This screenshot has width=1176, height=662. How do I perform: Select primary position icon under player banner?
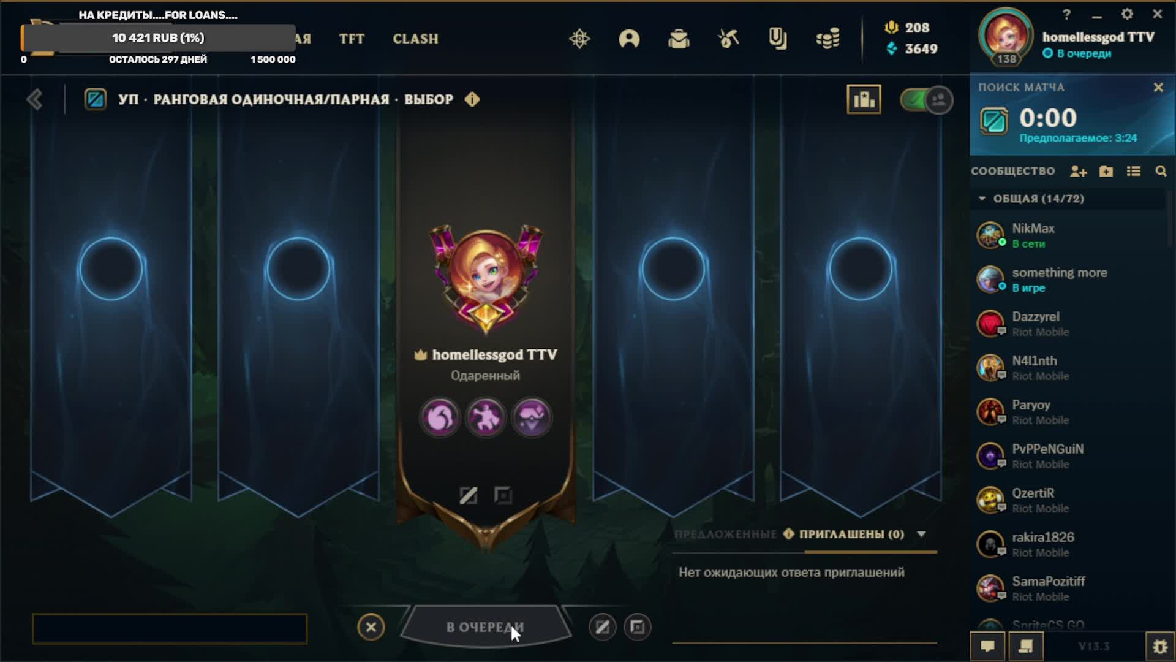click(468, 495)
